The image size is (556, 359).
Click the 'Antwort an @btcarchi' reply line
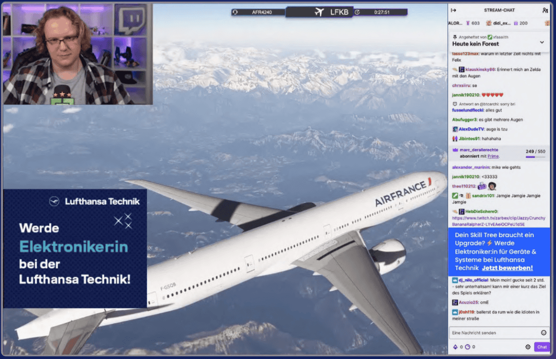pos(484,104)
